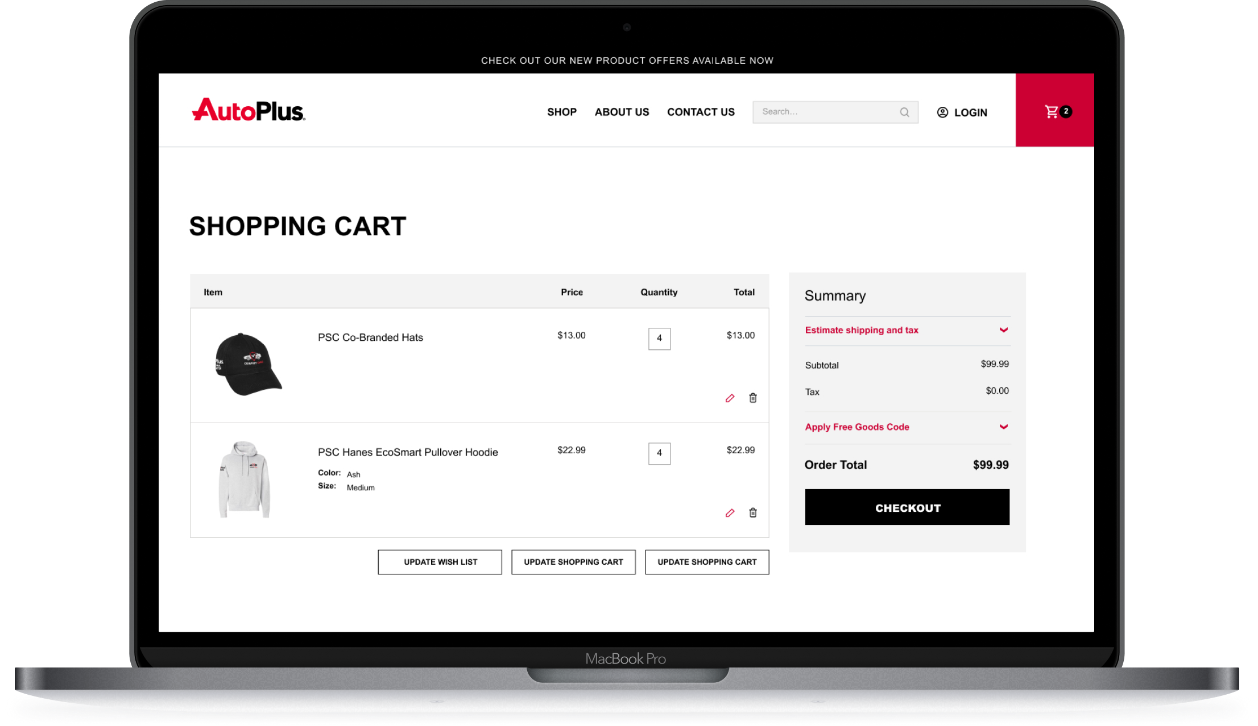
Task: Go to About Us page
Action: (622, 112)
